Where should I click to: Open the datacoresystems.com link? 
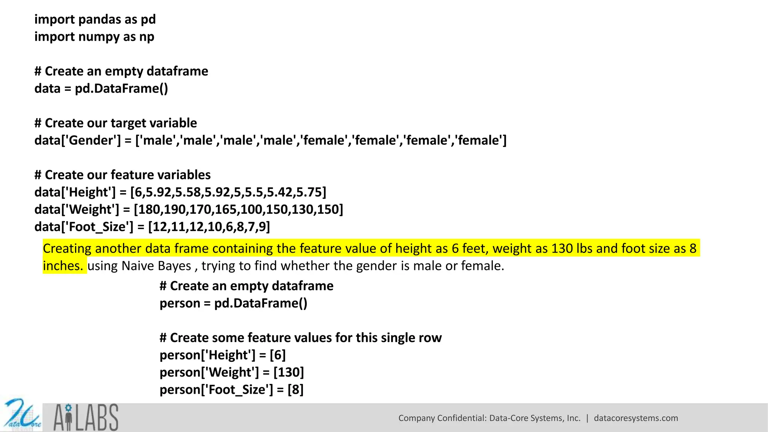coord(636,418)
